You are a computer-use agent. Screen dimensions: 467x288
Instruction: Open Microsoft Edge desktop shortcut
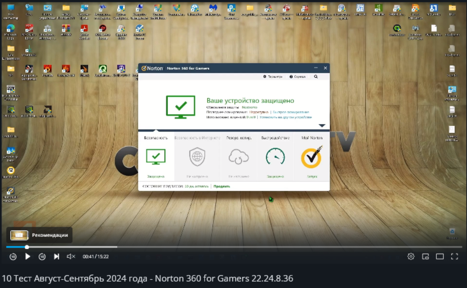(x=10, y=32)
